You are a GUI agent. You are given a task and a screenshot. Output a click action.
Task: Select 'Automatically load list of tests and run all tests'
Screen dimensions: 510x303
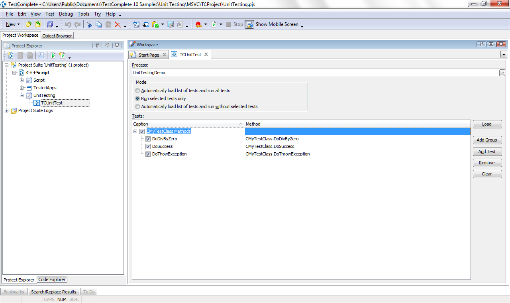(x=137, y=91)
